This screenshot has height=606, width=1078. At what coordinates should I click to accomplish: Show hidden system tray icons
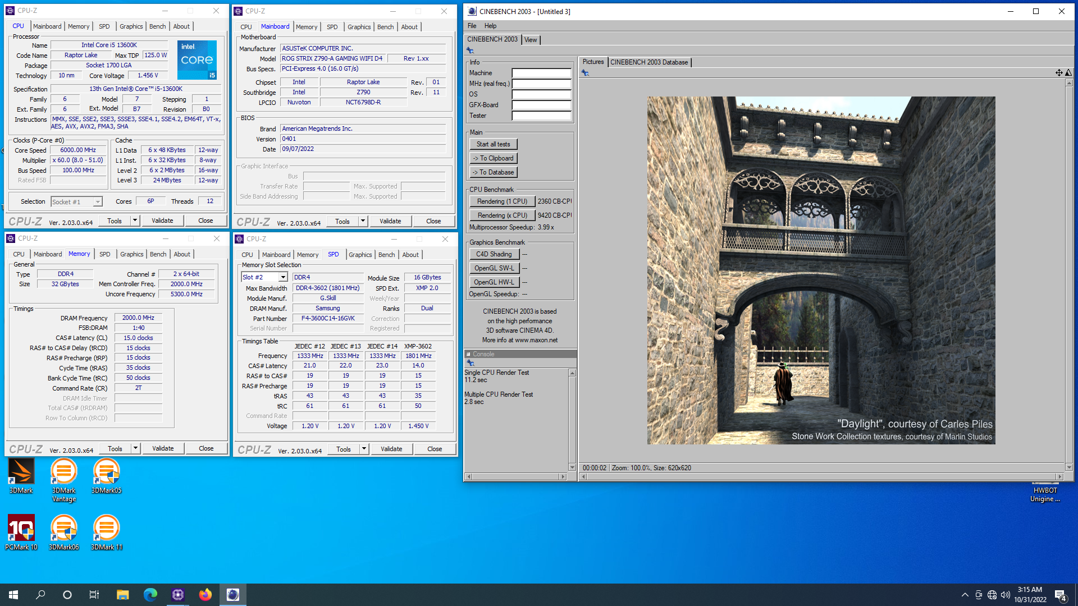(965, 595)
